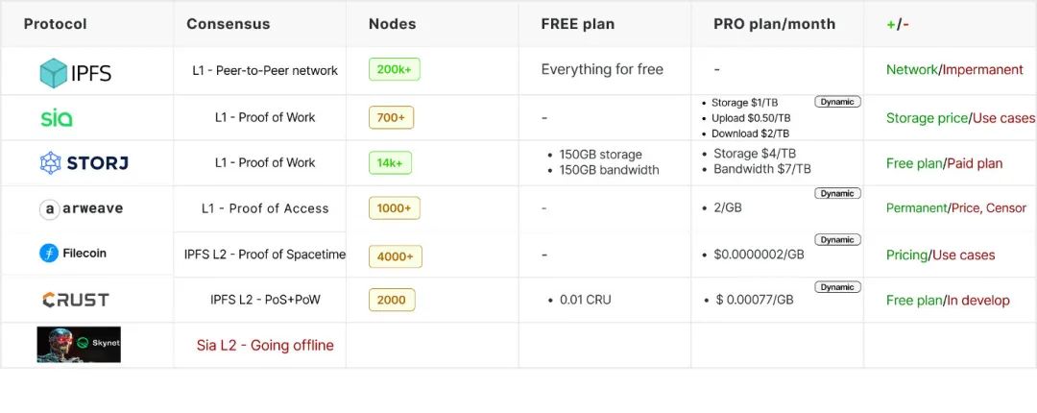Select the 14k+ nodes badge
The height and width of the screenshot is (413, 1037).
390,163
